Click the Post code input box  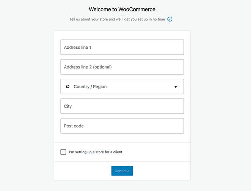pos(122,126)
